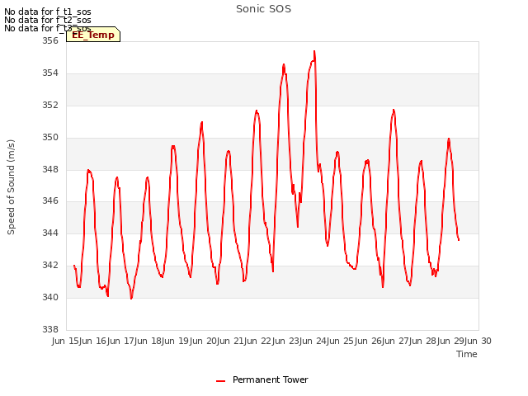Click the y-axis tick label 344
Screen dimensions: 528x396
coord(50,233)
